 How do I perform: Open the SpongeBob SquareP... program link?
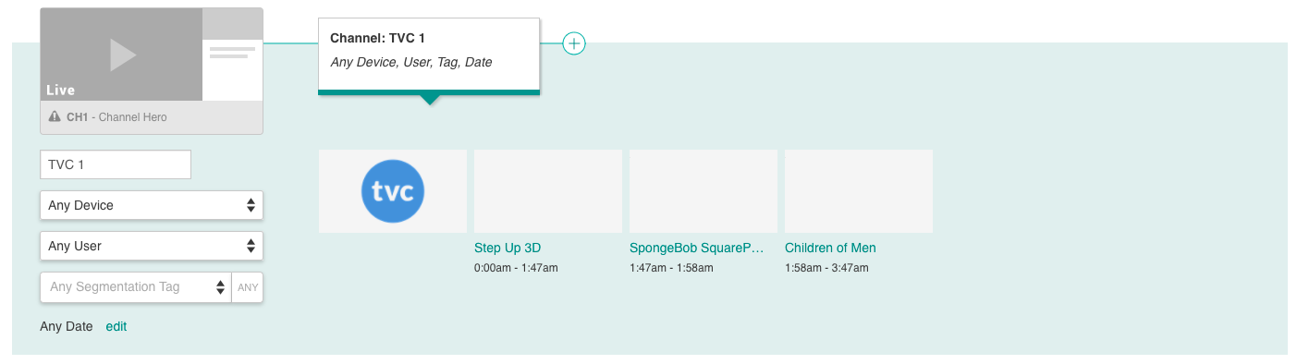click(698, 248)
